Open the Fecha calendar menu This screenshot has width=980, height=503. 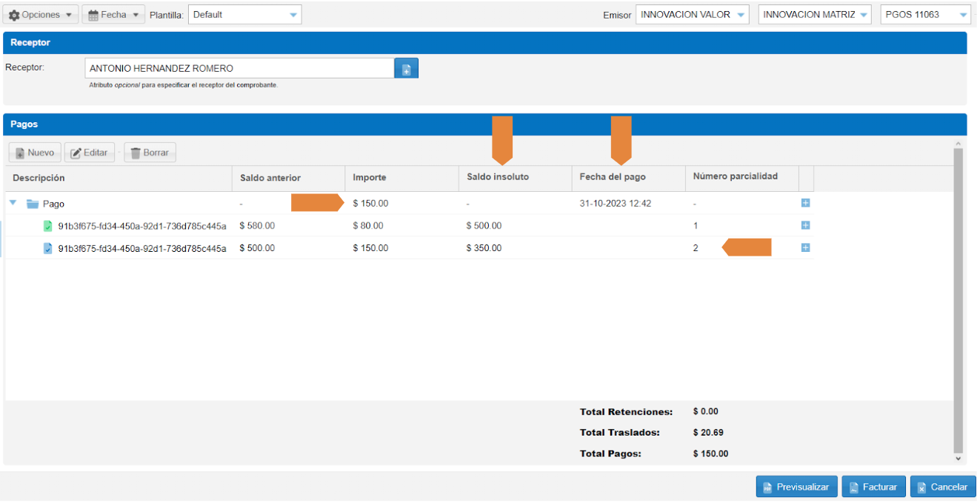(113, 15)
